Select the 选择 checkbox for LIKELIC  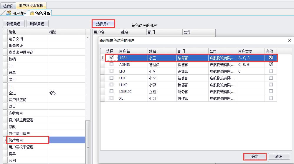click(x=111, y=91)
